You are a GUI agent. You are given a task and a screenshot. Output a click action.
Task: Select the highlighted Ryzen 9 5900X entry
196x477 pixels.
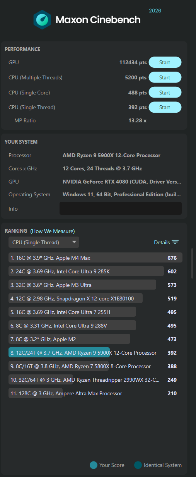point(95,353)
